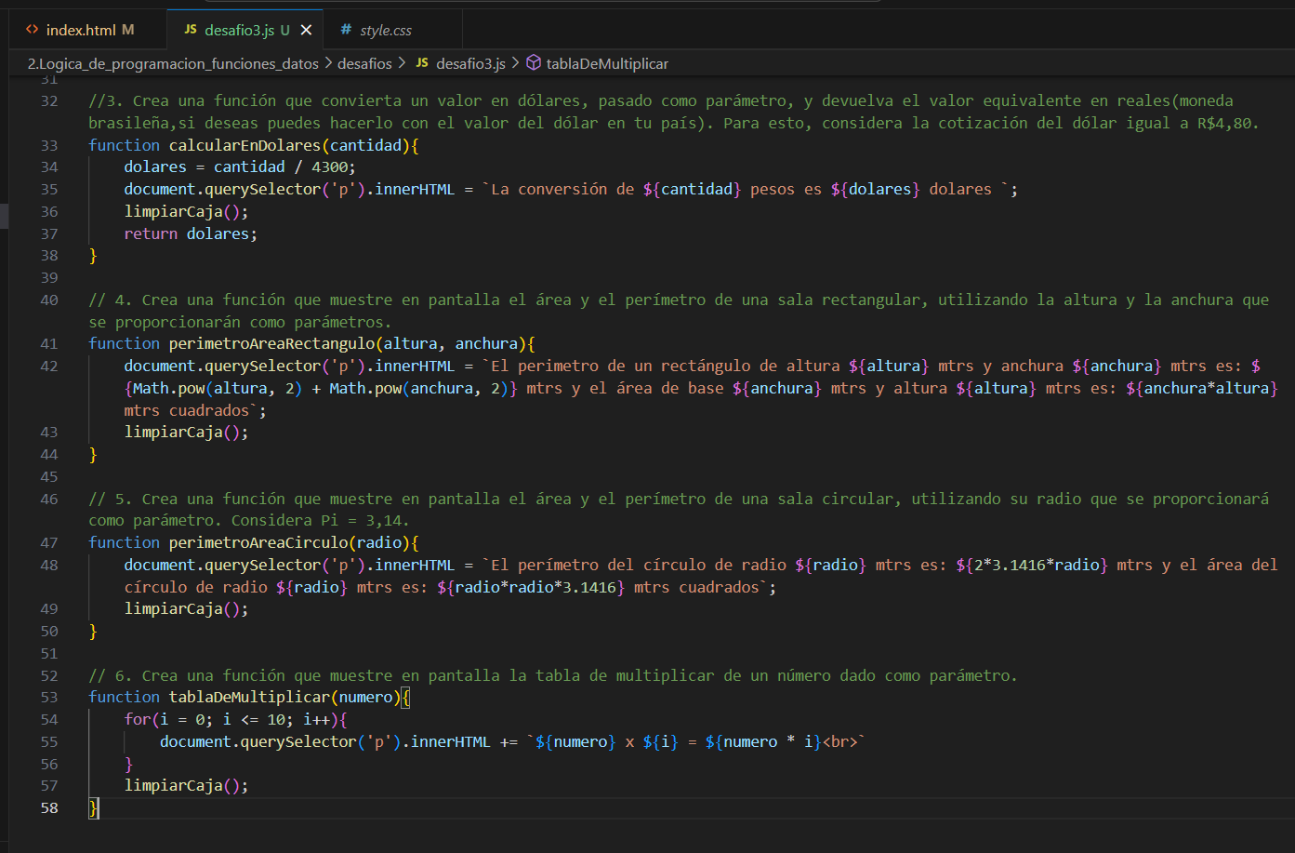The image size is (1295, 853).
Task: Click the closing brace on line 56
Action: (129, 764)
